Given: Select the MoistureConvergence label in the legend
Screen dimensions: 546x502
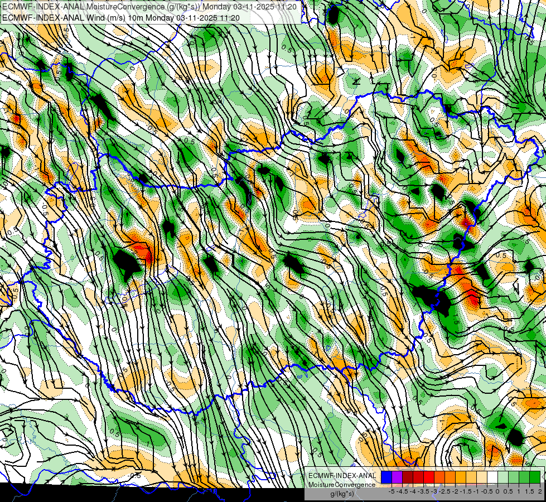Looking at the screenshot, I should [x=342, y=485].
